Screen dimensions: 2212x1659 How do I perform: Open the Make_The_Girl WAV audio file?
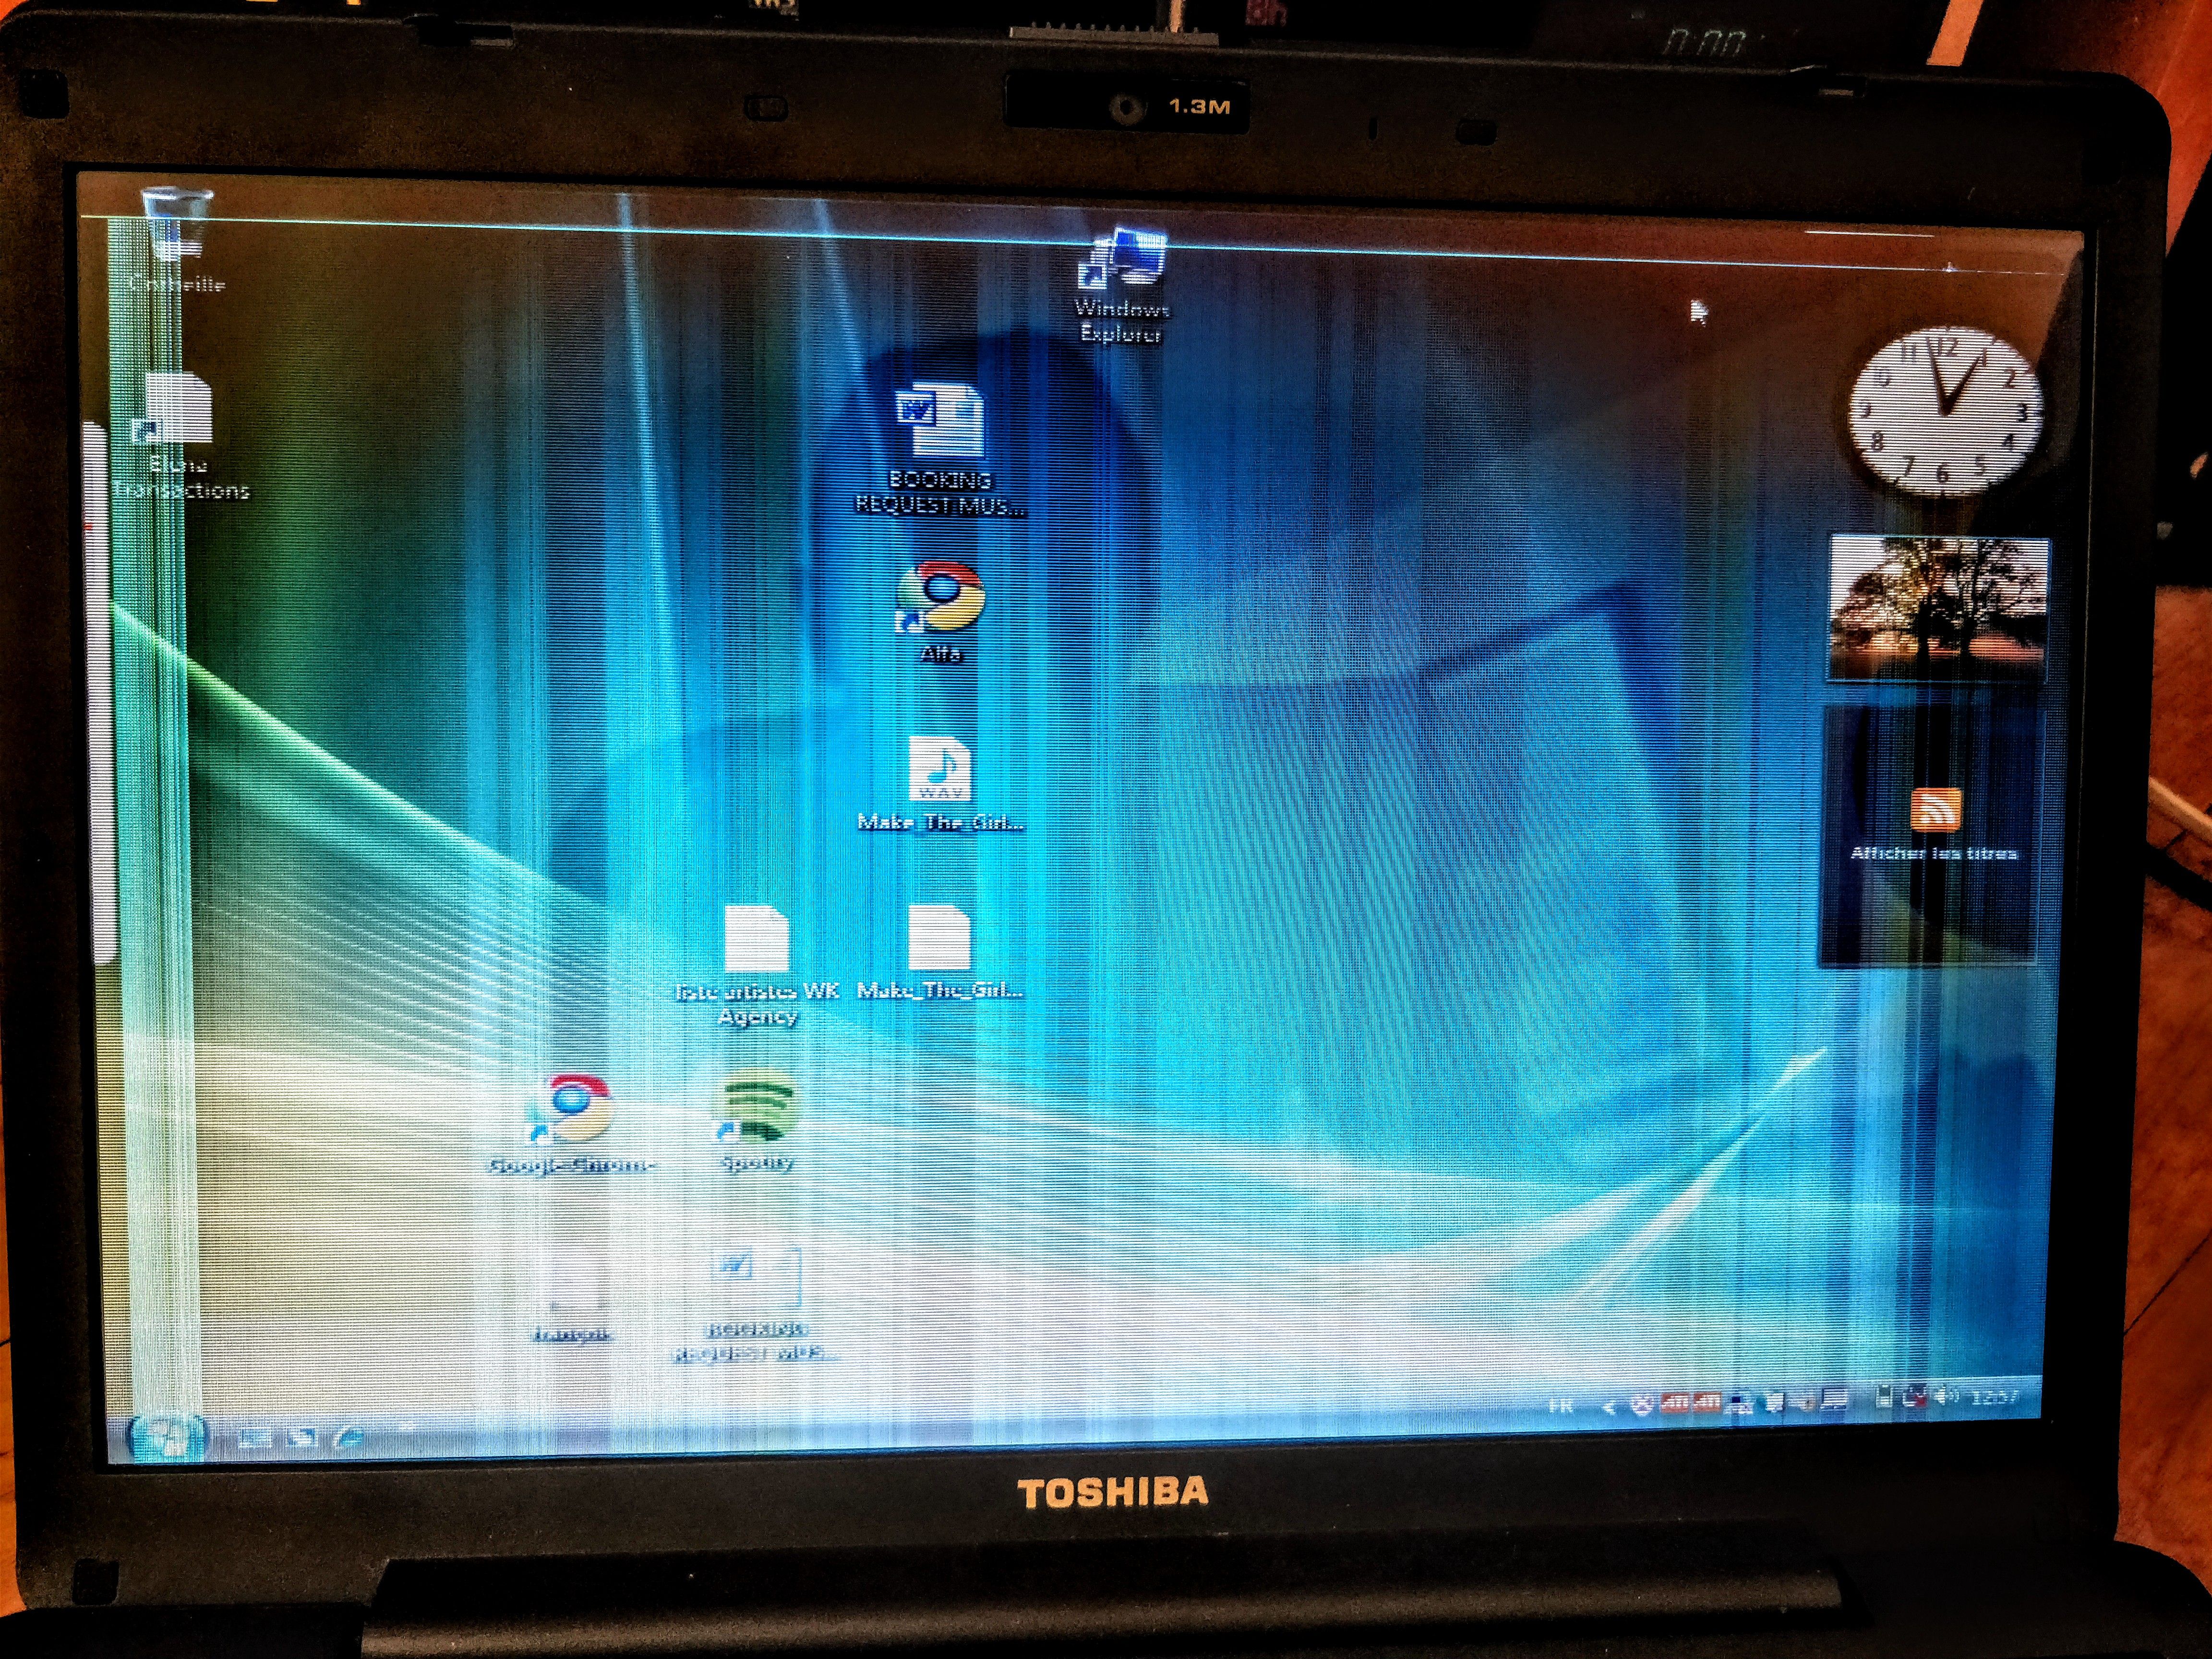pos(940,769)
